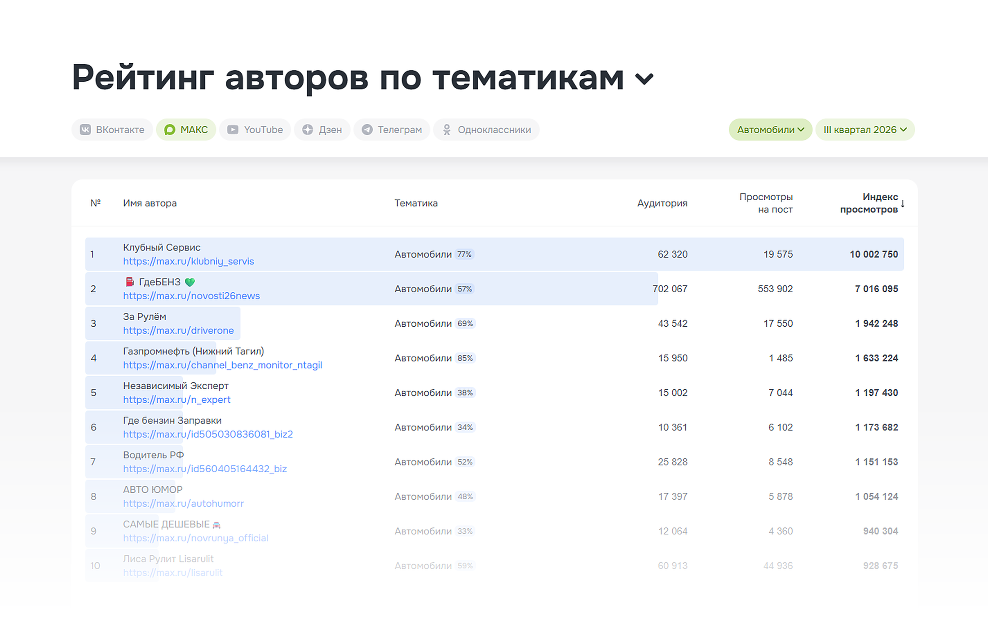
Task: Open the id560405164432_biz link
Action: pos(205,469)
